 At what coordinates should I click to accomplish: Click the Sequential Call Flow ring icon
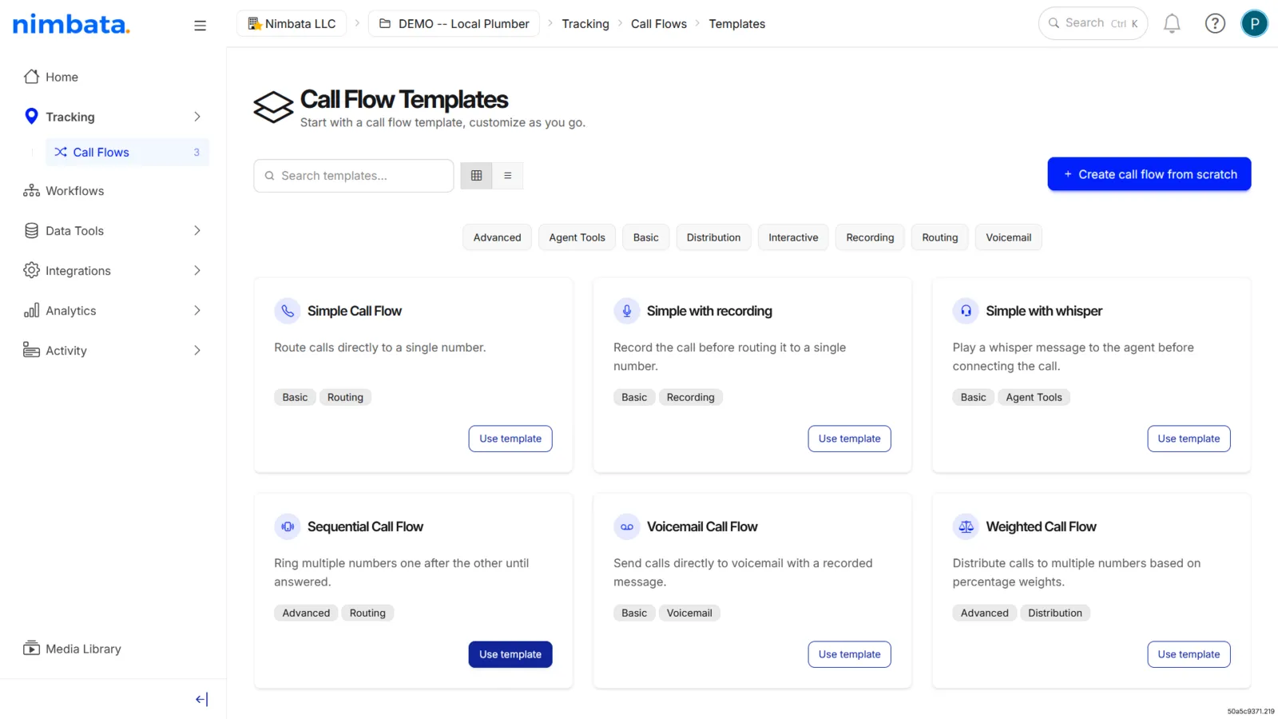coord(288,526)
